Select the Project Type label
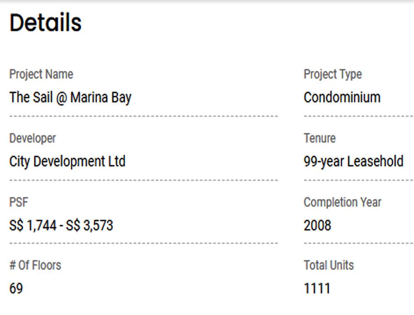414x315 pixels. tap(332, 74)
